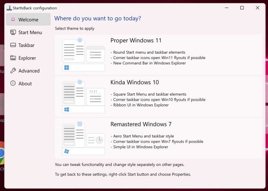Click the StartIsBack title bar app icon
This screenshot has width=268, height=191.
pyautogui.click(x=8, y=8)
